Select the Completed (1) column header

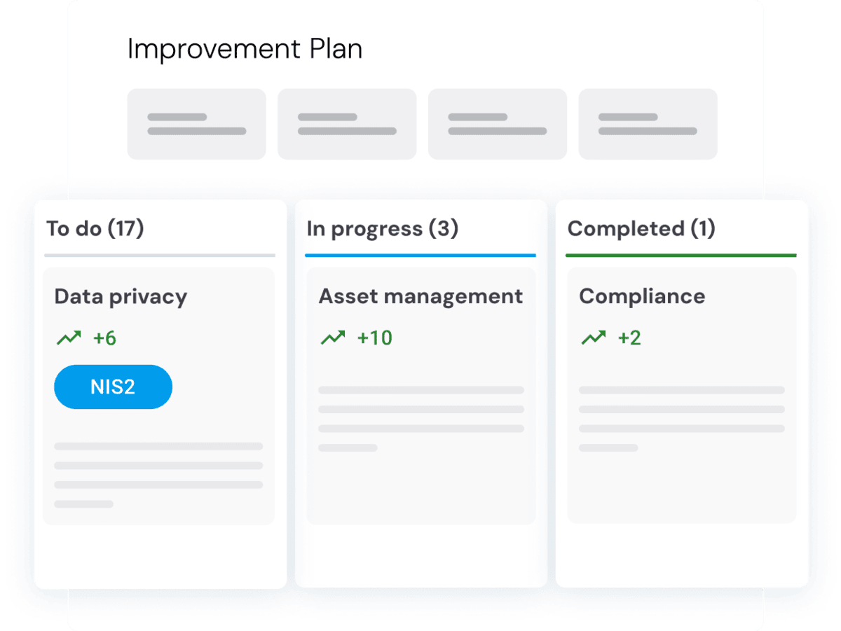tap(641, 229)
